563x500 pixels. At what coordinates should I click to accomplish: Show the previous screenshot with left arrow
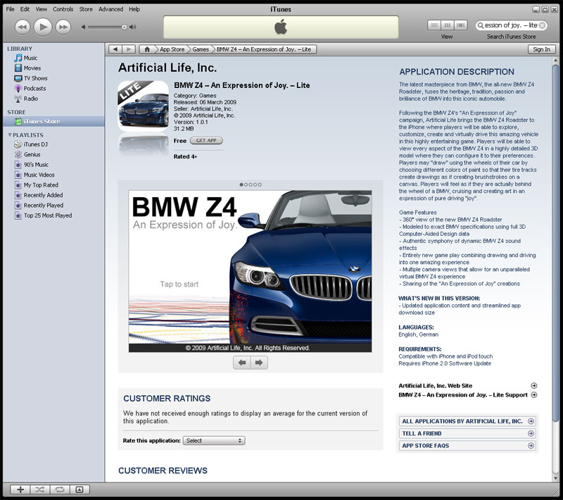click(x=242, y=363)
